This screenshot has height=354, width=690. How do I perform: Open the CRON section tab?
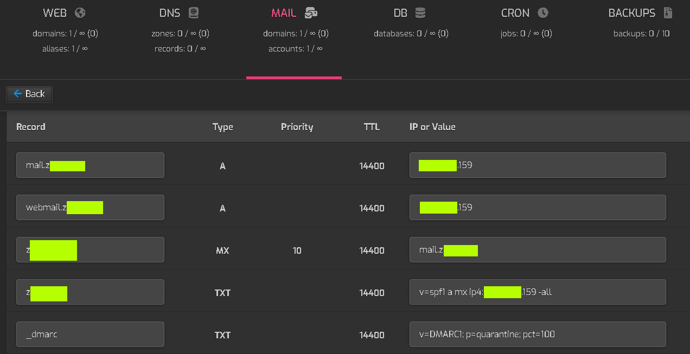coord(515,12)
